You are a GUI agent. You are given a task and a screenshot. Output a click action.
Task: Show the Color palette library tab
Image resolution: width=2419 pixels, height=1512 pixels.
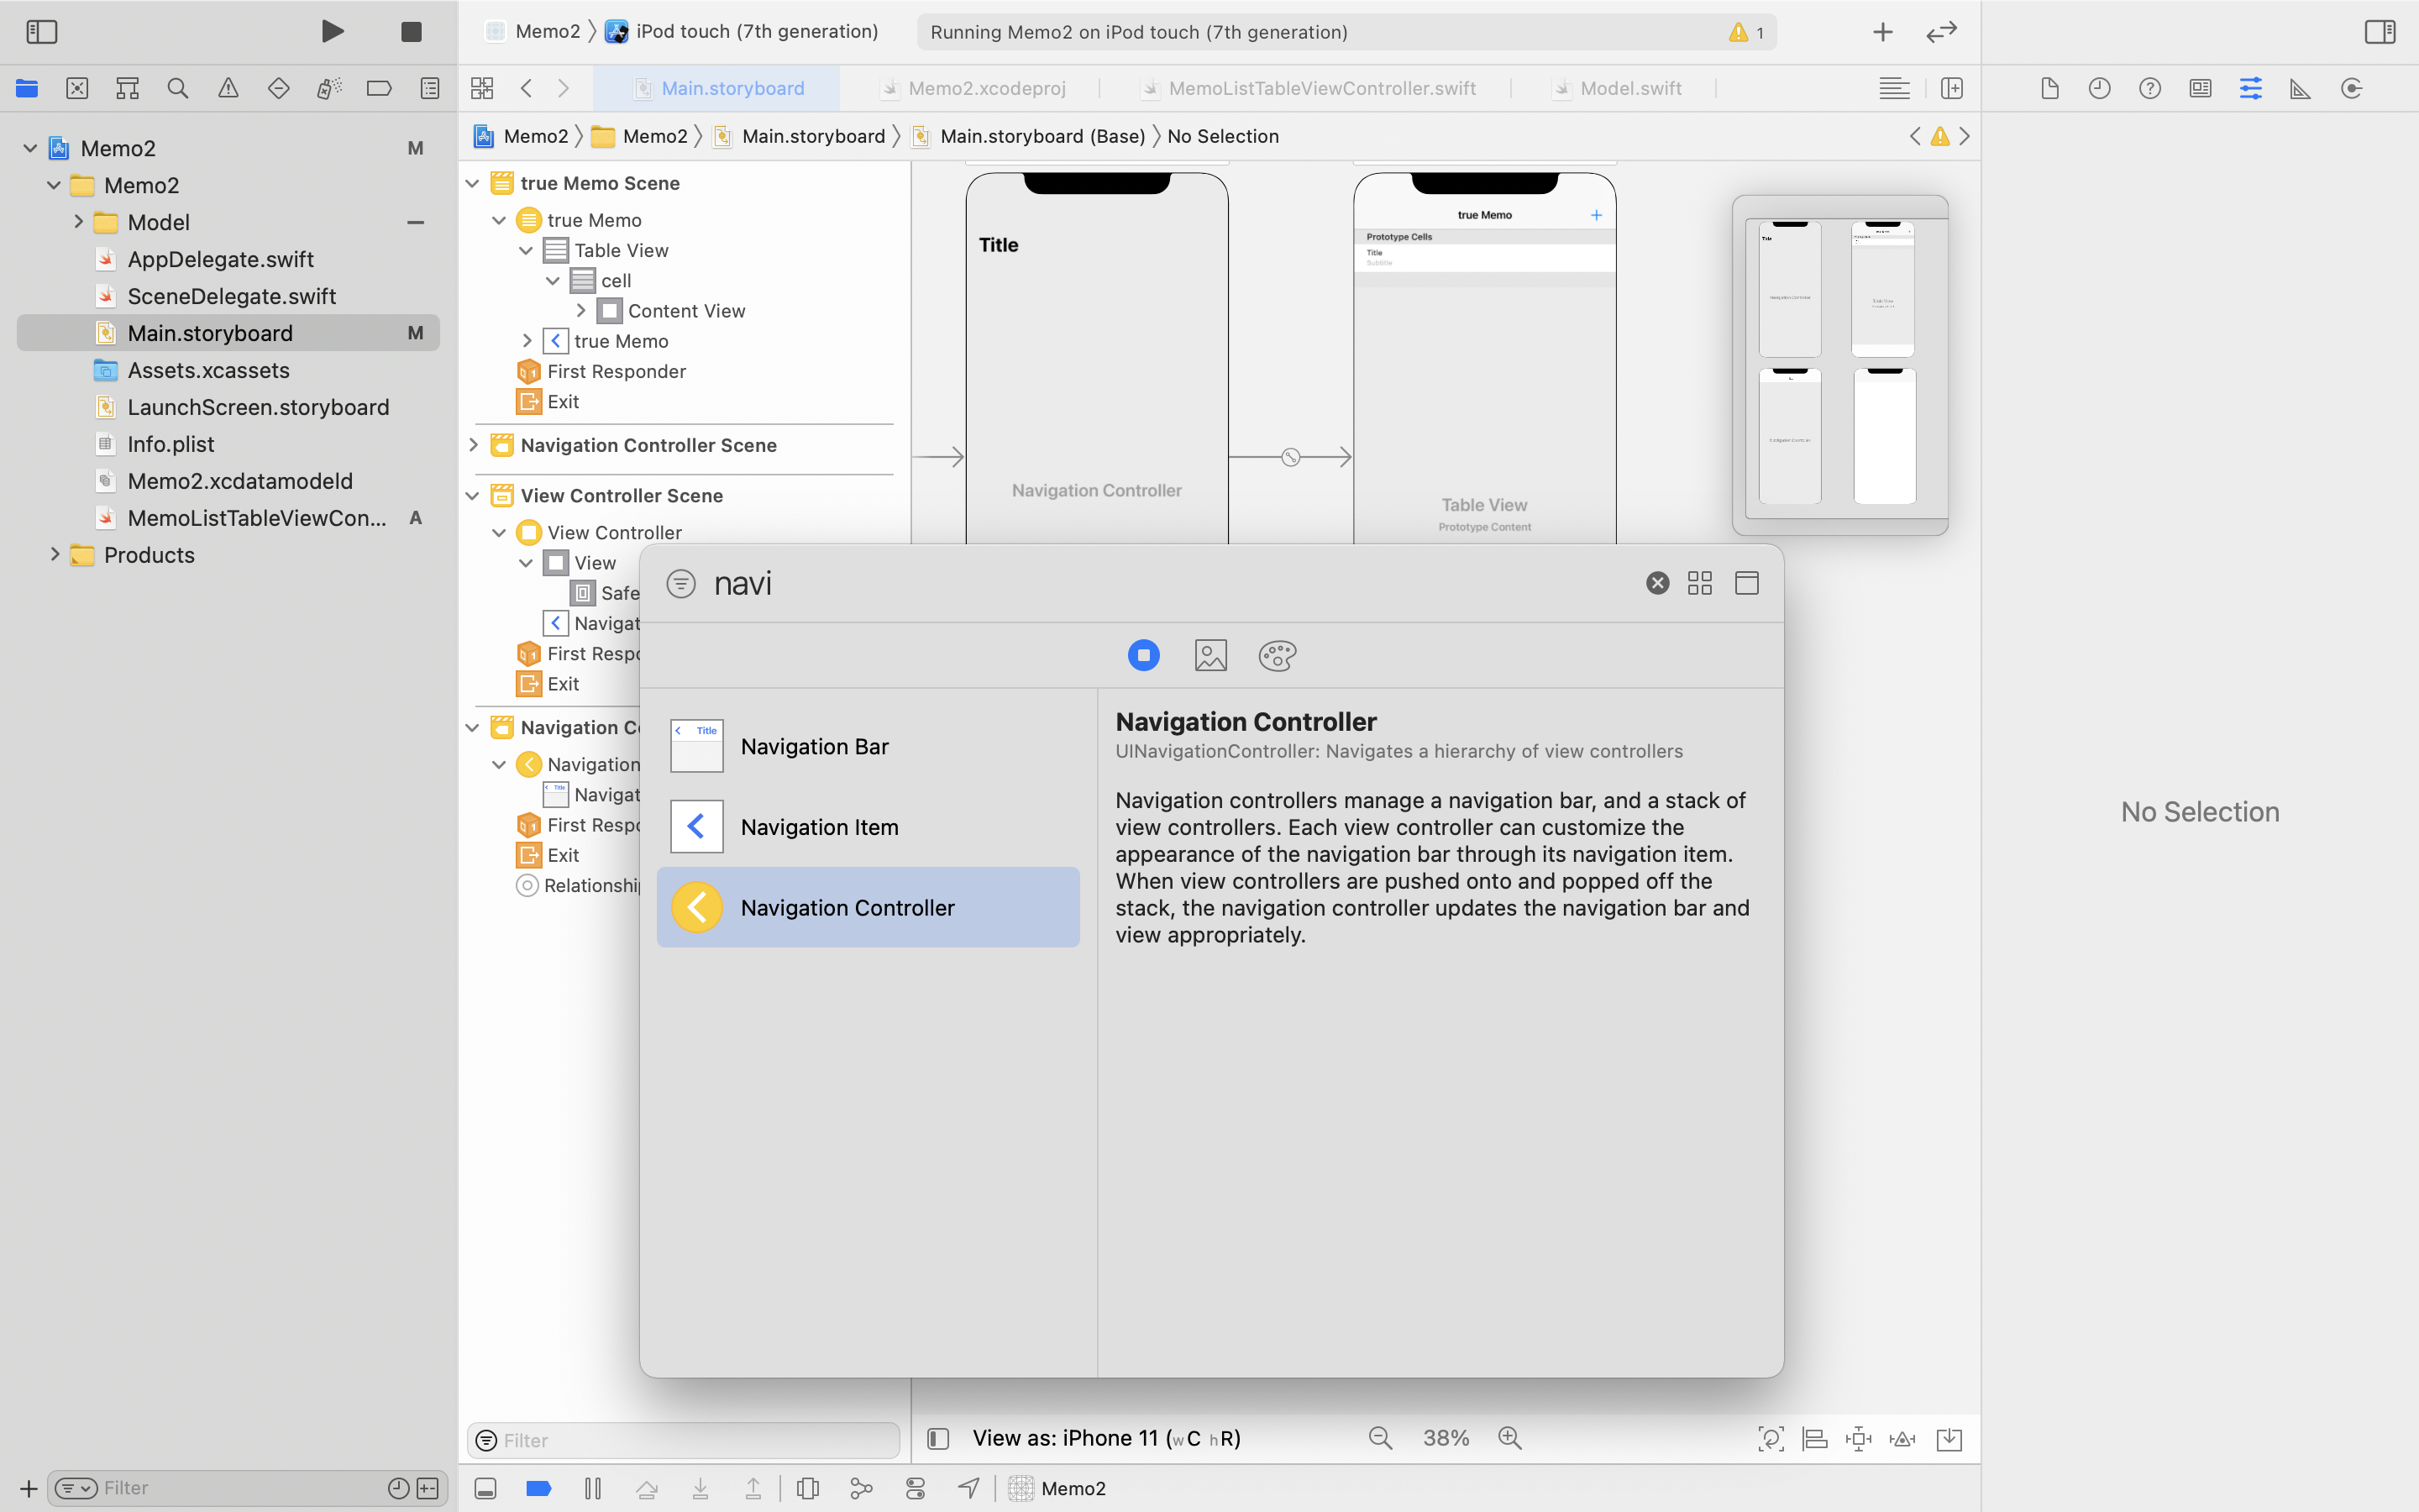click(1277, 656)
